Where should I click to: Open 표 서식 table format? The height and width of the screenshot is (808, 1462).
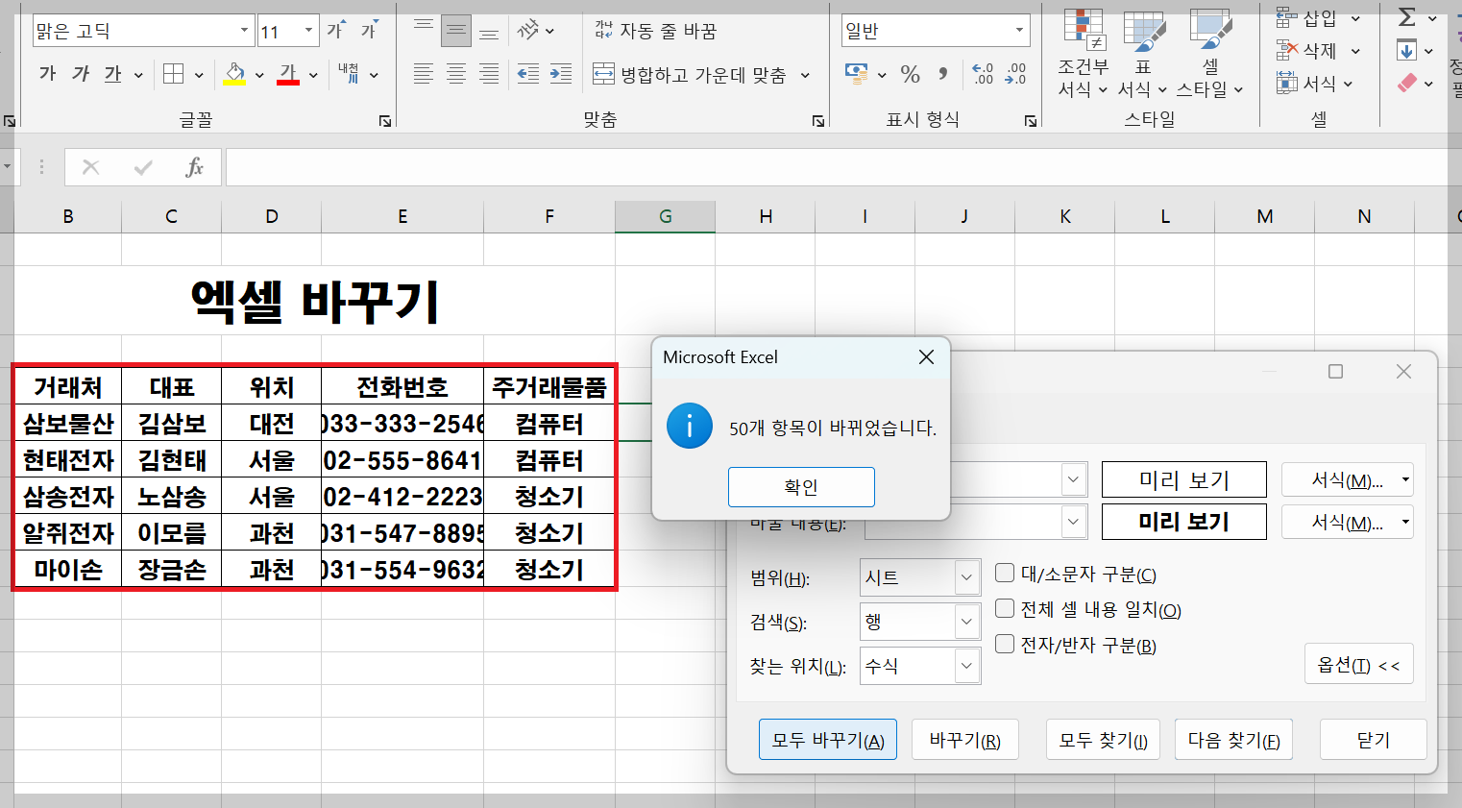1143,54
